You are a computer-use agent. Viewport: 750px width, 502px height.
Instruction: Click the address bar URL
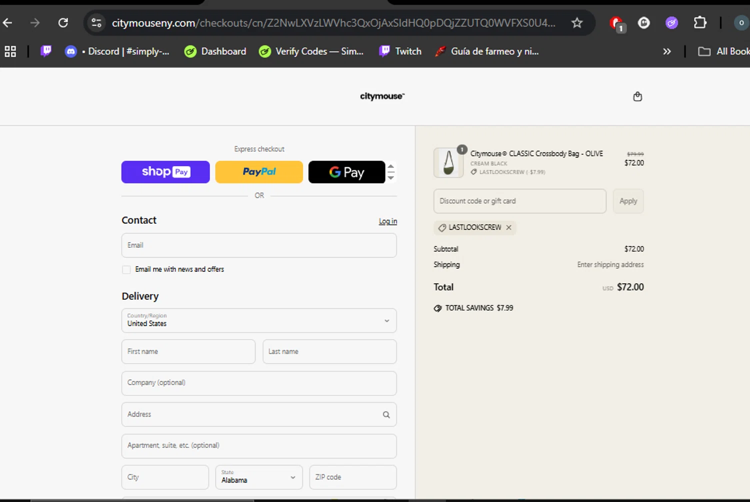pyautogui.click(x=333, y=23)
